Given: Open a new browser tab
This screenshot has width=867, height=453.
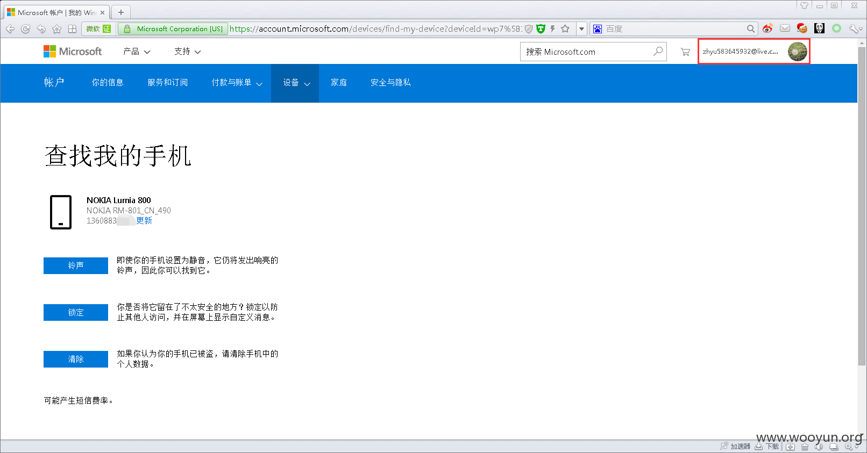Looking at the screenshot, I should coord(121,12).
